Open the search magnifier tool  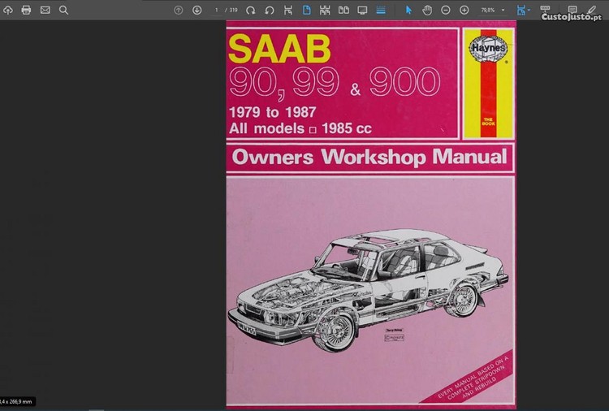[x=63, y=10]
